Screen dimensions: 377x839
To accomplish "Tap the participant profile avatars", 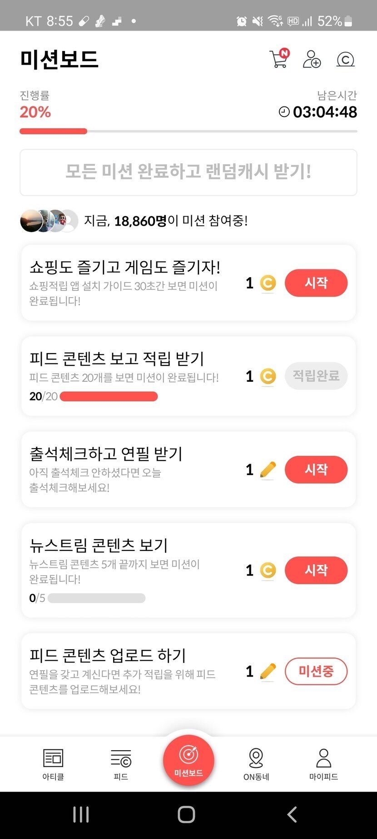I will click(49, 221).
